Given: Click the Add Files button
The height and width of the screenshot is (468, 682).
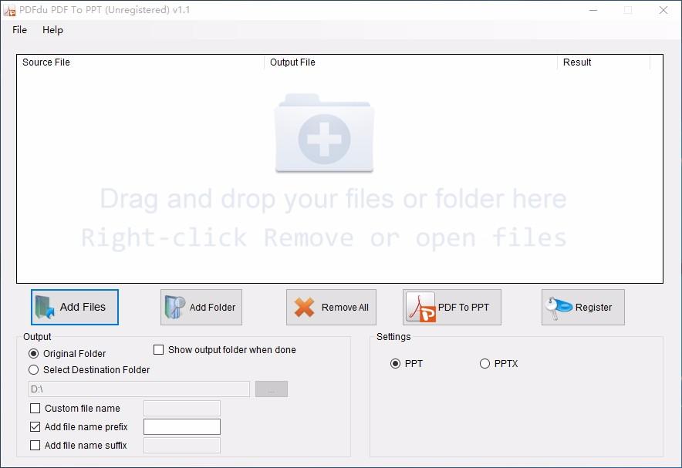Looking at the screenshot, I should coord(74,307).
